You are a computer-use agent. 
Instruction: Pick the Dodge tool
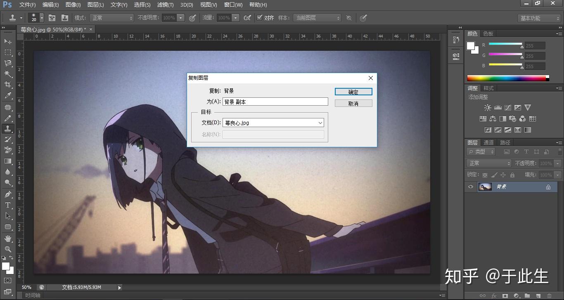point(8,182)
